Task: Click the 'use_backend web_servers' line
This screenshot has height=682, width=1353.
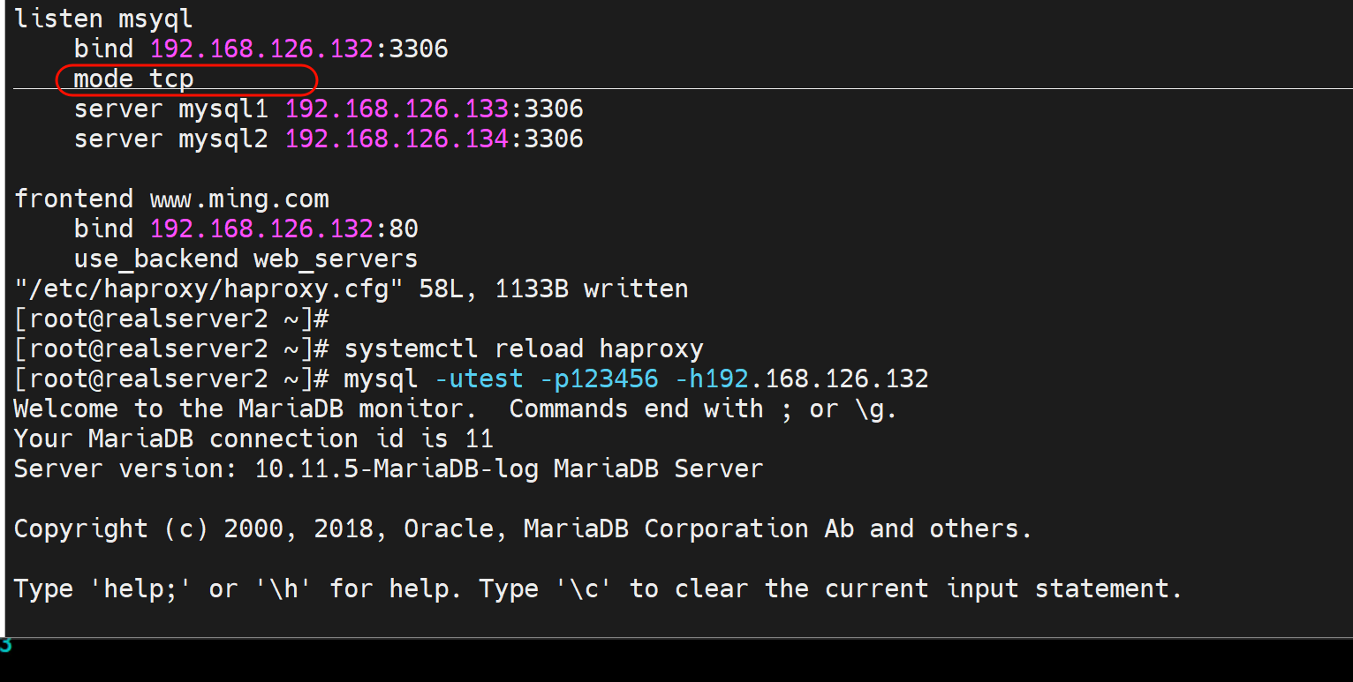Action: (x=246, y=259)
